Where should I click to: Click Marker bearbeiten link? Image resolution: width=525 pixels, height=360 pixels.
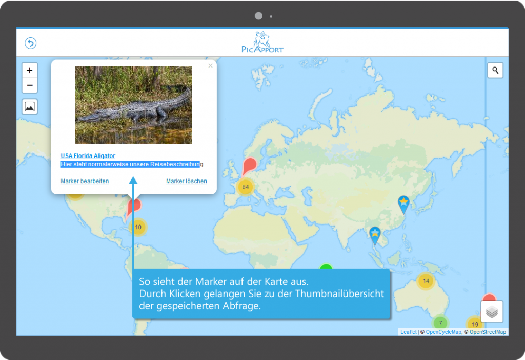[85, 181]
